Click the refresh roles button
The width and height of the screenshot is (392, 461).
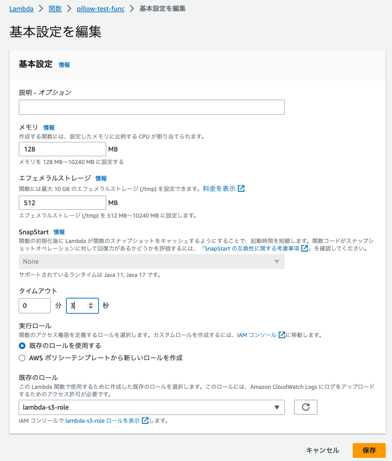[306, 407]
